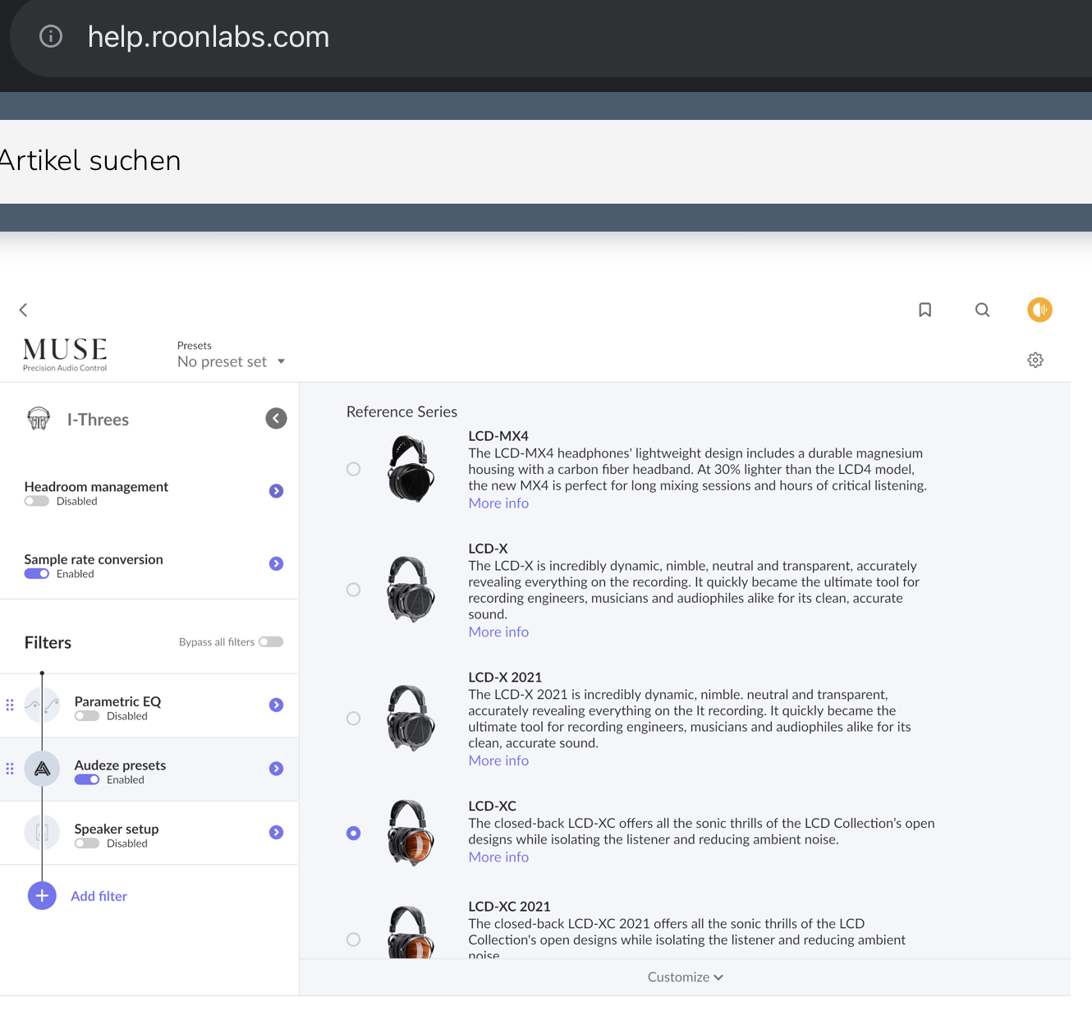Select the LCD-XC 2021 radio button
Screen dimensions: 1092x1034
(x=353, y=940)
